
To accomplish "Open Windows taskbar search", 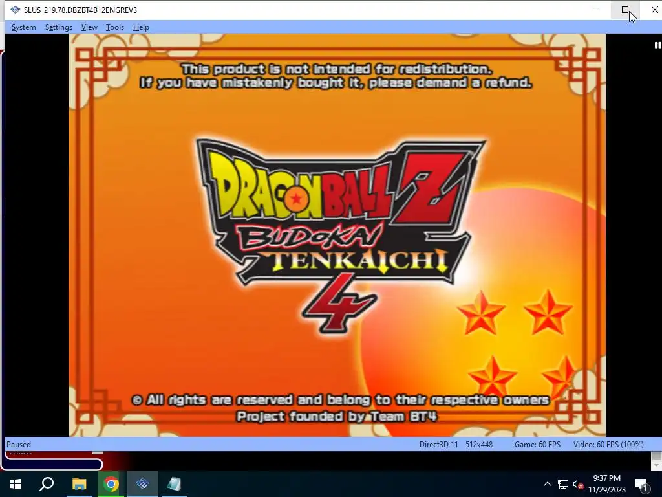I will coord(47,484).
